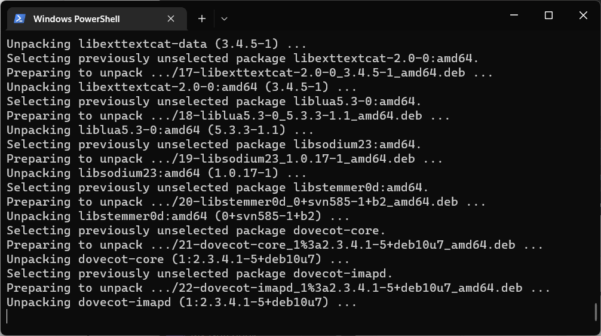Open a new tab with the plus button
Image resolution: width=601 pixels, height=336 pixels.
[x=201, y=19]
